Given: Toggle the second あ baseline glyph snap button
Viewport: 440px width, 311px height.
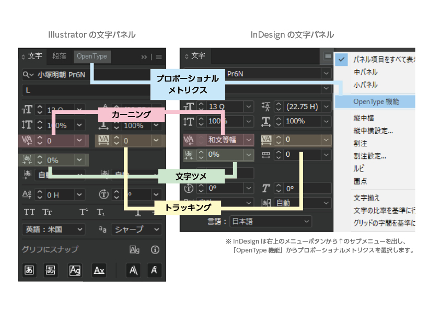Looking at the screenshot, I should coord(51,270).
